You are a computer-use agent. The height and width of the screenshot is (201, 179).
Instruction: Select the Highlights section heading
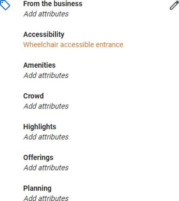(x=40, y=127)
